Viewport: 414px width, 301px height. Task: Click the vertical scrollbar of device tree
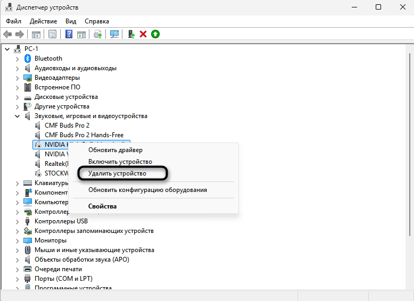coord(410,145)
